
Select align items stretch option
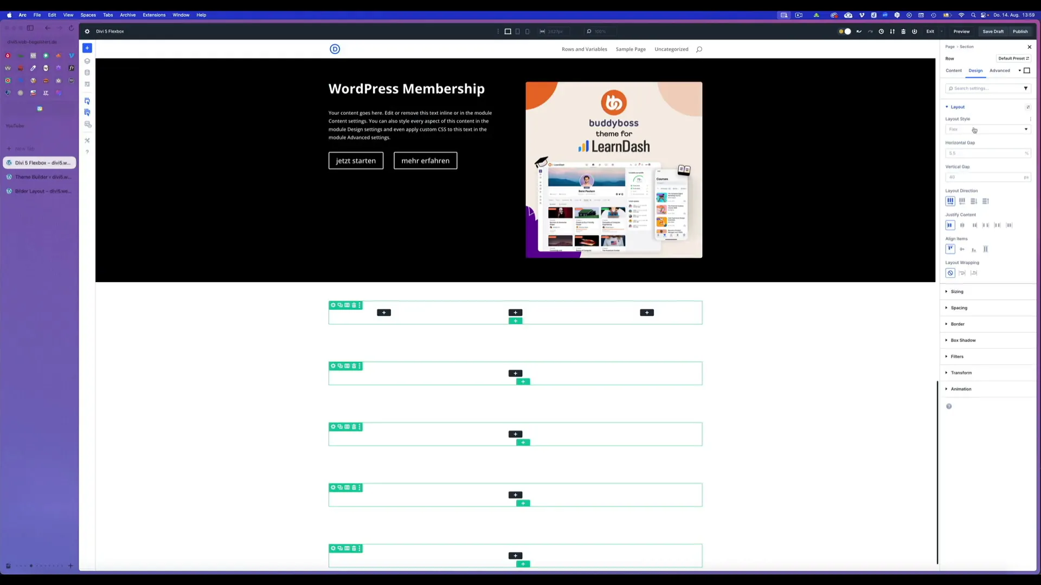point(986,249)
